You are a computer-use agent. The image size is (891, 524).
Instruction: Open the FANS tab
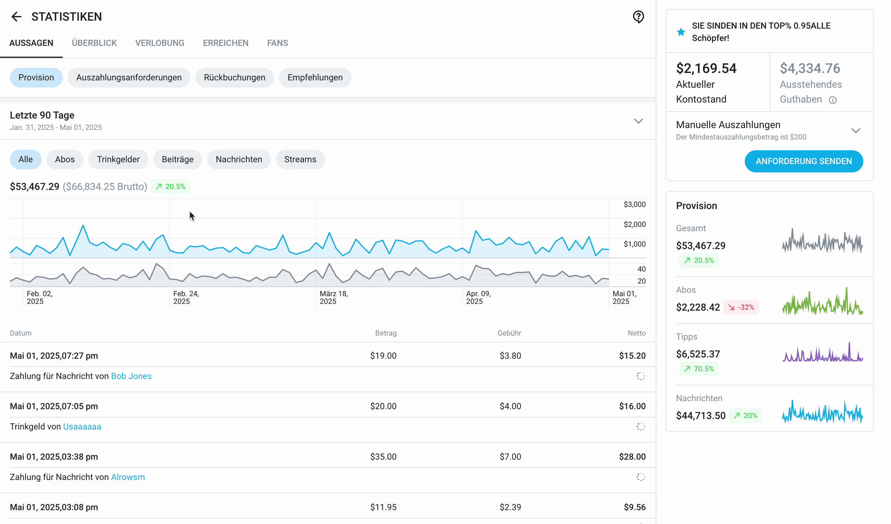[x=277, y=43]
